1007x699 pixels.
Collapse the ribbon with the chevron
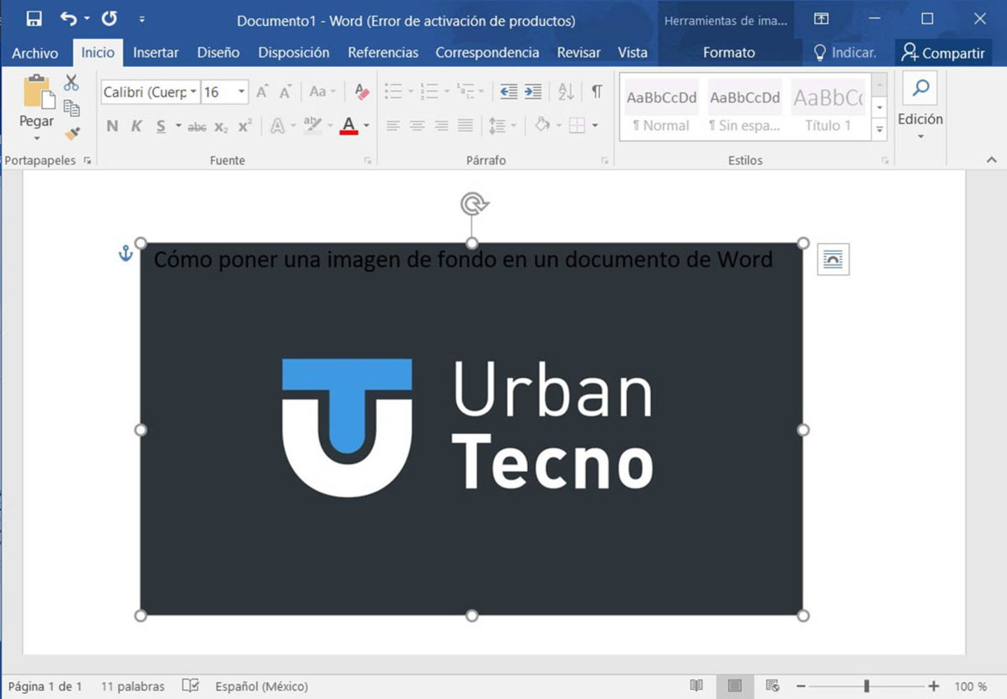click(992, 160)
